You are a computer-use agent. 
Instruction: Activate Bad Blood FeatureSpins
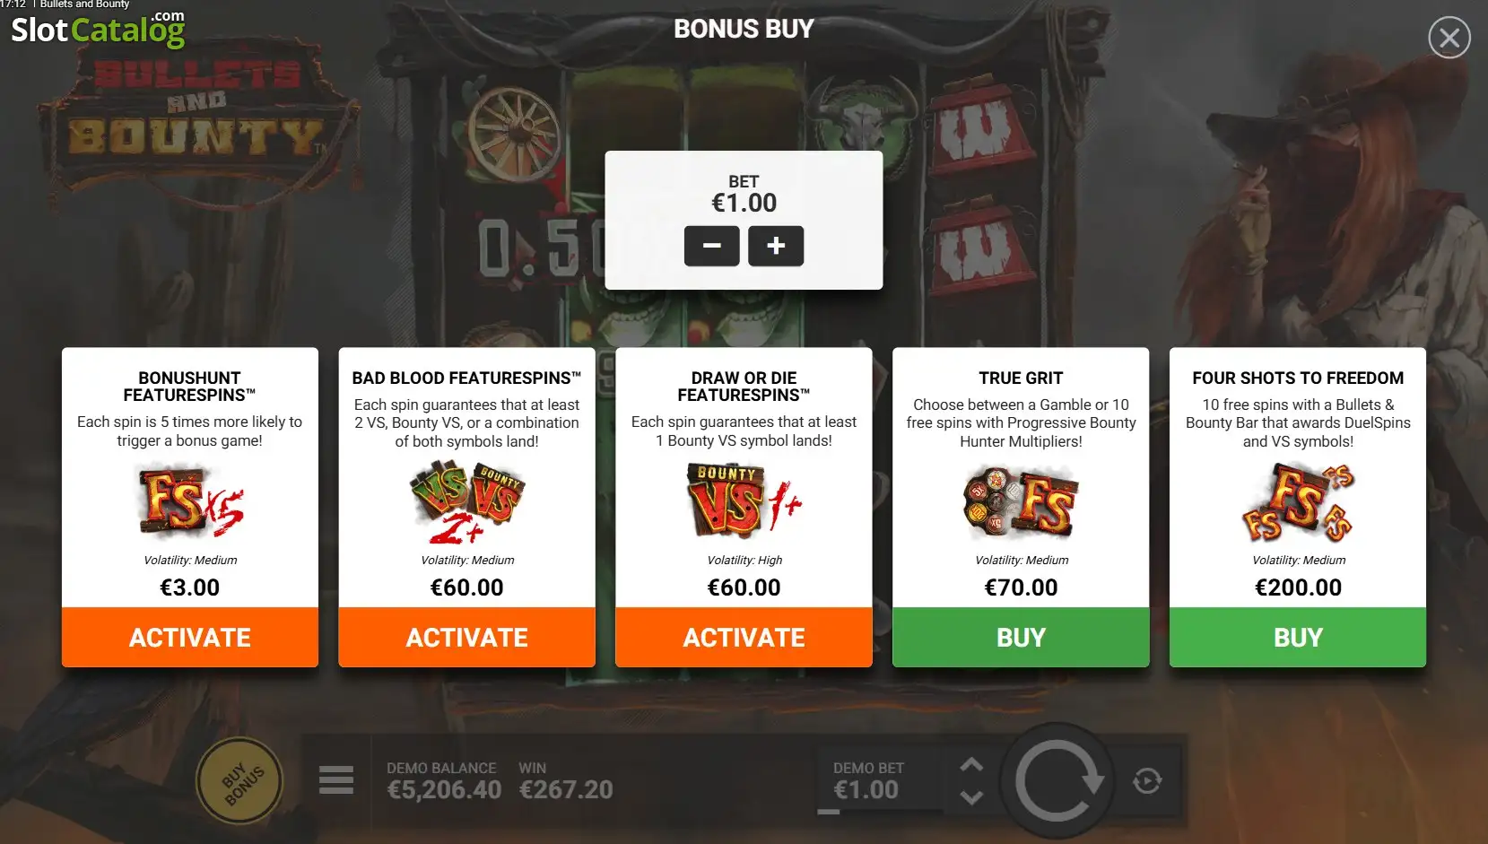click(466, 637)
